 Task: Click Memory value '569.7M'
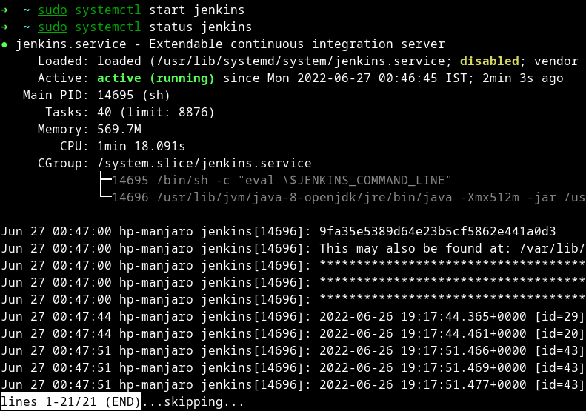point(119,130)
